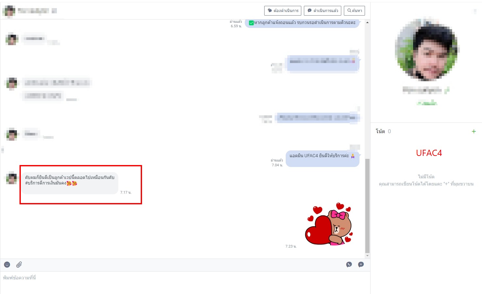Click the chat header avatar at top left
The width and height of the screenshot is (482, 294).
point(9,11)
